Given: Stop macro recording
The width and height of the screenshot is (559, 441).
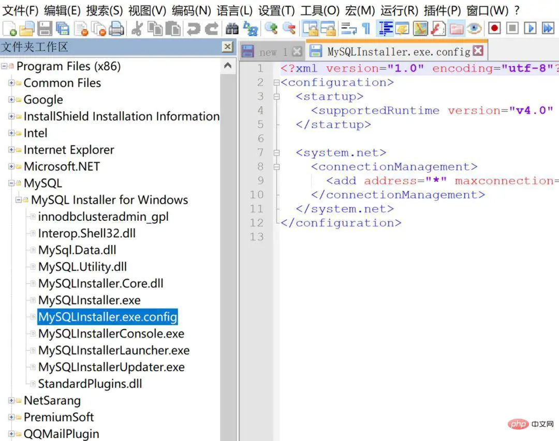Looking at the screenshot, I should [513, 29].
